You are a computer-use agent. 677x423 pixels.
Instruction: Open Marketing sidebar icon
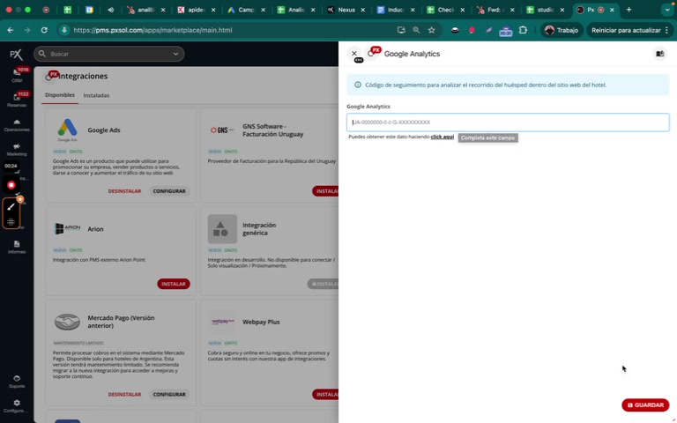pos(17,149)
